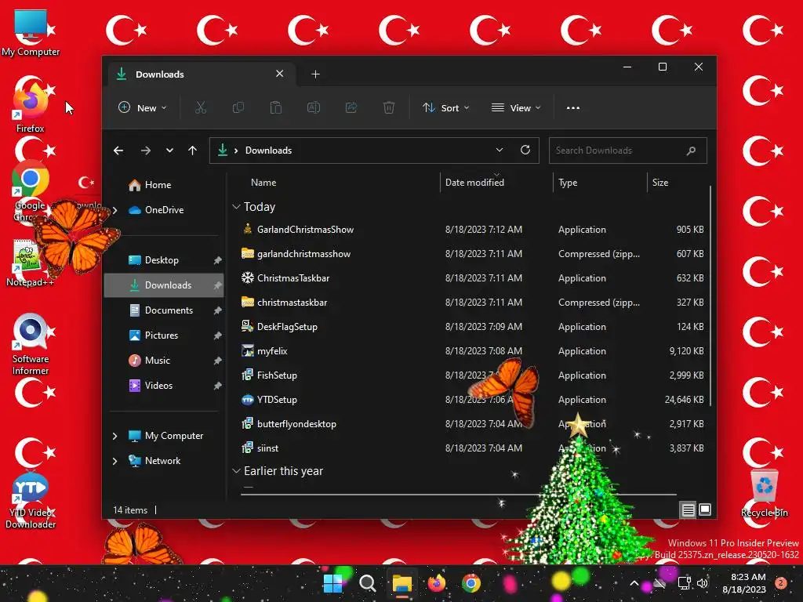Sort by the Name column header

(263, 183)
